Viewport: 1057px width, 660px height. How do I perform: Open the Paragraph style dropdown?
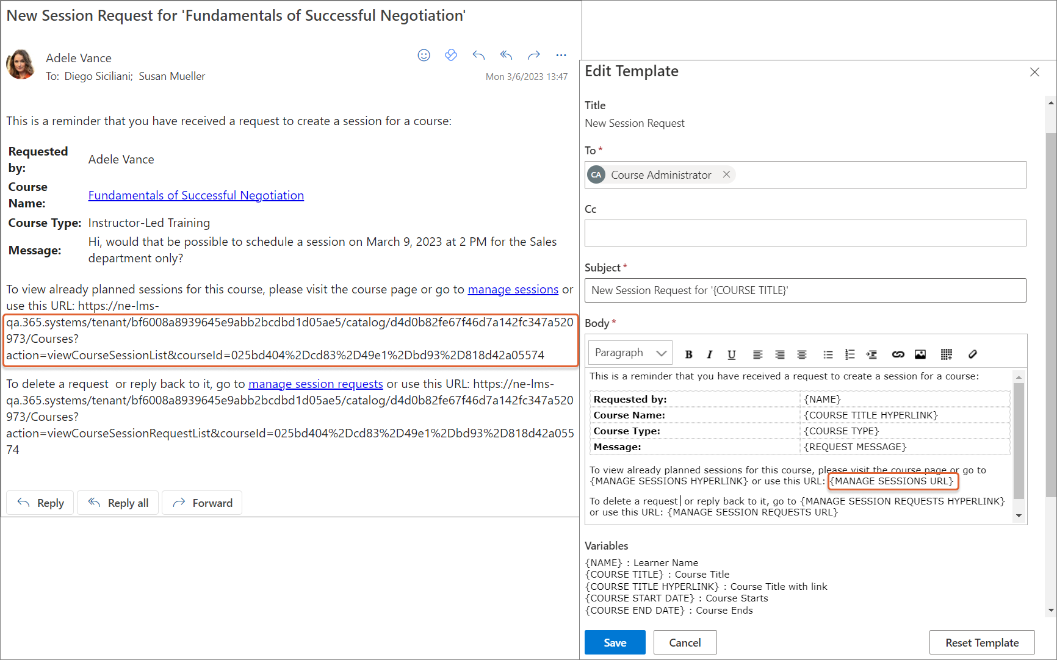point(630,353)
